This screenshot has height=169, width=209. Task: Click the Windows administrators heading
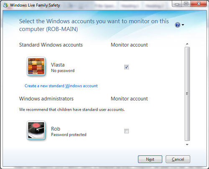pyautogui.click(x=46, y=99)
